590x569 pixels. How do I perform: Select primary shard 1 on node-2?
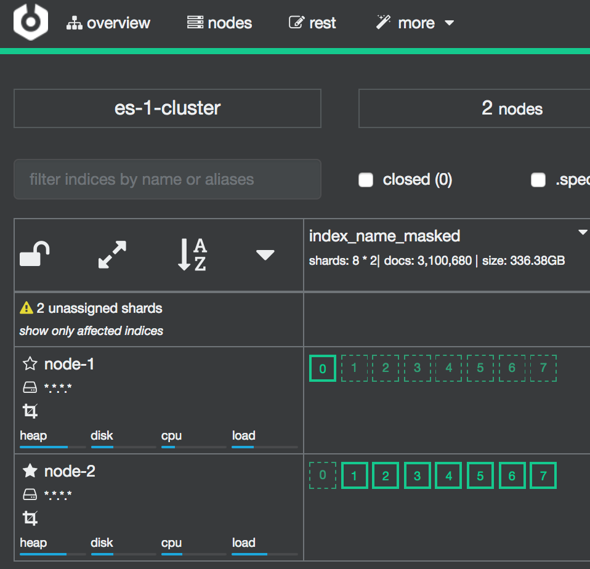click(x=355, y=475)
